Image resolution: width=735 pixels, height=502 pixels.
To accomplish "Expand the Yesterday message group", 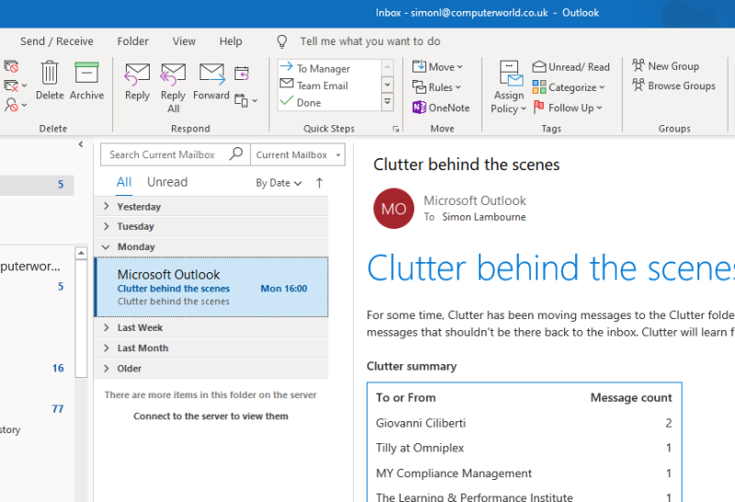I will point(107,207).
